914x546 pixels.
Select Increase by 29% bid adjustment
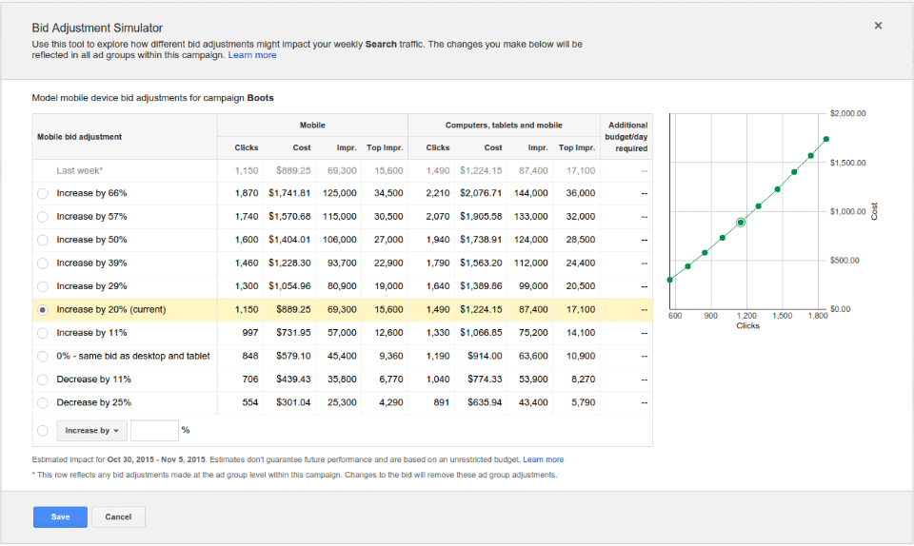(x=43, y=286)
